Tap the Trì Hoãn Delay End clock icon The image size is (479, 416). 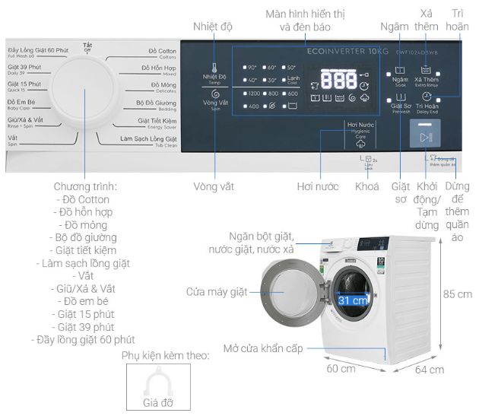pyautogui.click(x=427, y=97)
